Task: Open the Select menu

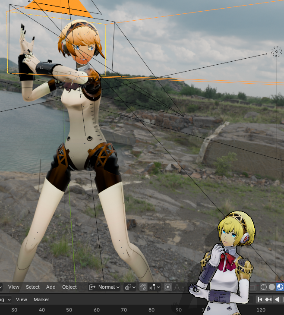Action: 32,287
